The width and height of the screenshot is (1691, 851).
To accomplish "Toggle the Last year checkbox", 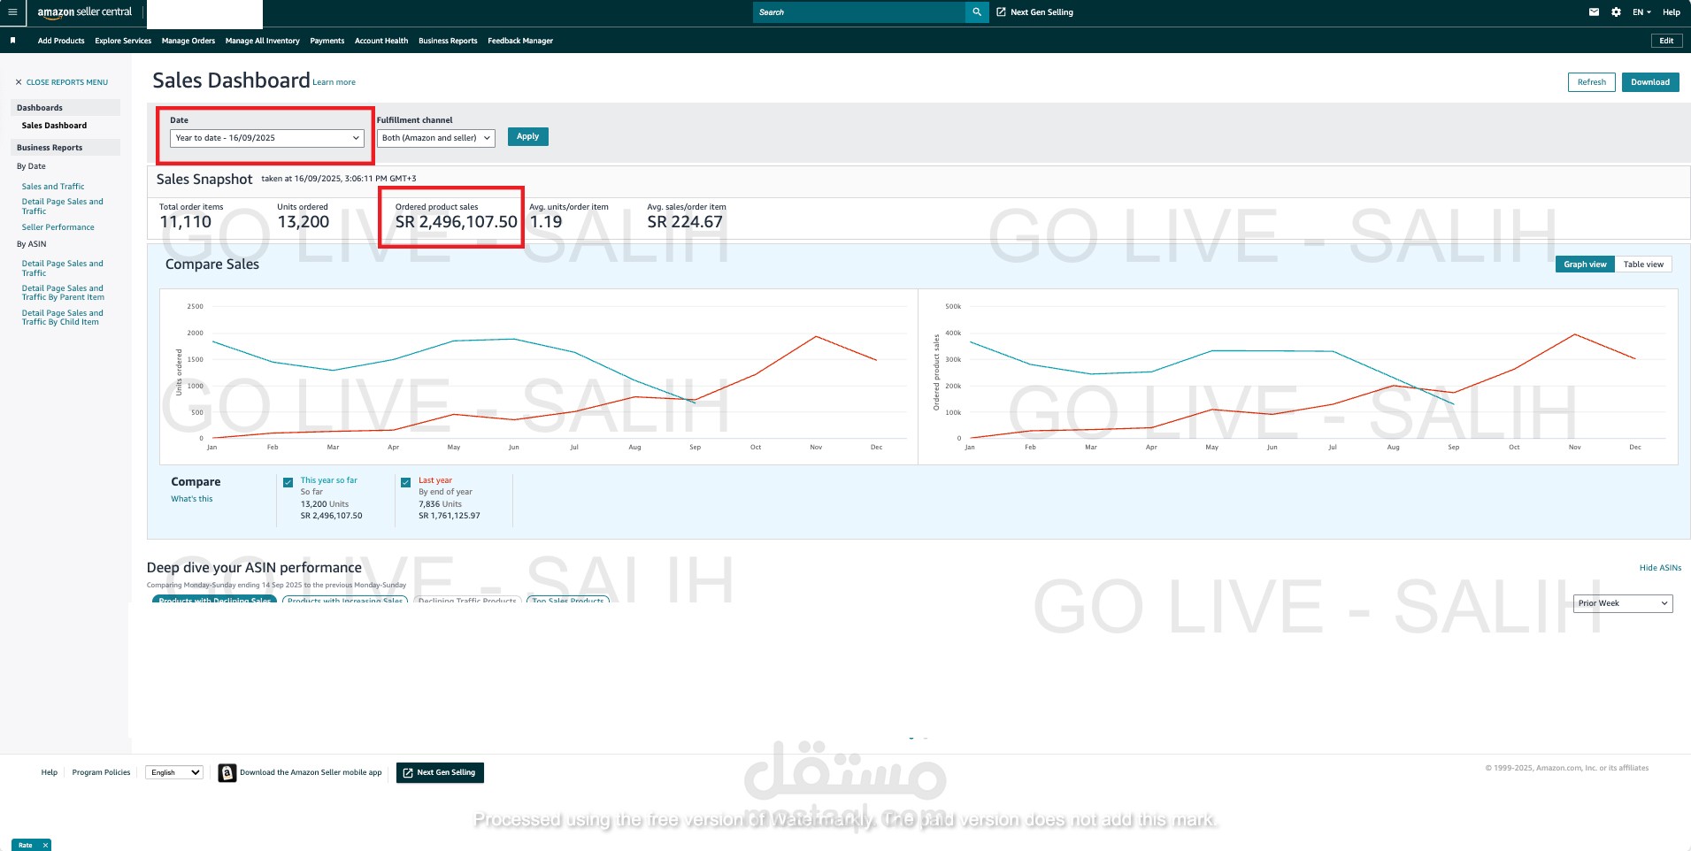I will click(x=405, y=482).
